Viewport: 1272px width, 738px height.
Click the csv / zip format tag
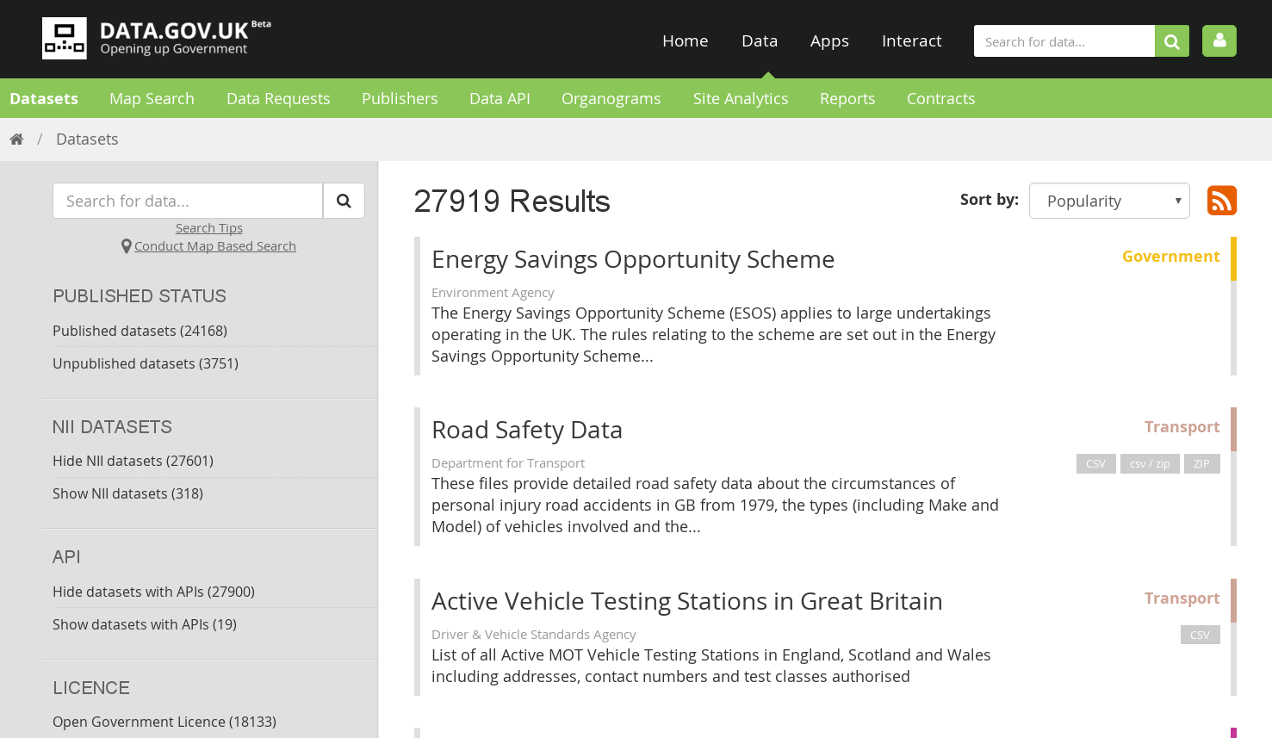pyautogui.click(x=1150, y=463)
